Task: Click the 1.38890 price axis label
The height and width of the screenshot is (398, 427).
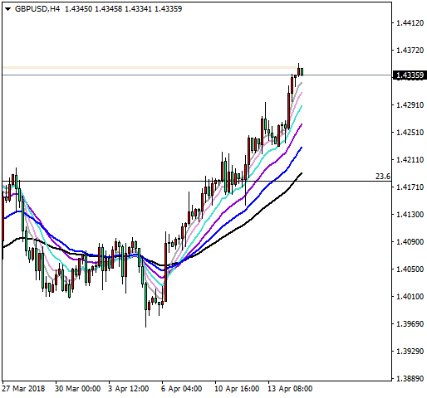Action: pos(410,379)
